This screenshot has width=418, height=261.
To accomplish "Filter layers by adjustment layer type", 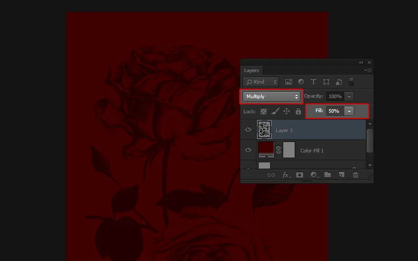I will 301,81.
